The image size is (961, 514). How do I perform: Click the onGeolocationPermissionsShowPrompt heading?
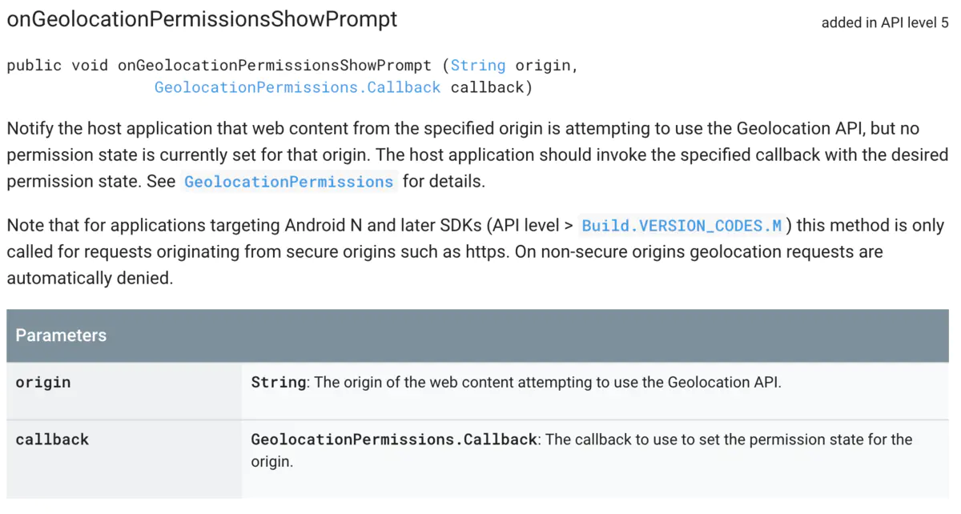(202, 19)
